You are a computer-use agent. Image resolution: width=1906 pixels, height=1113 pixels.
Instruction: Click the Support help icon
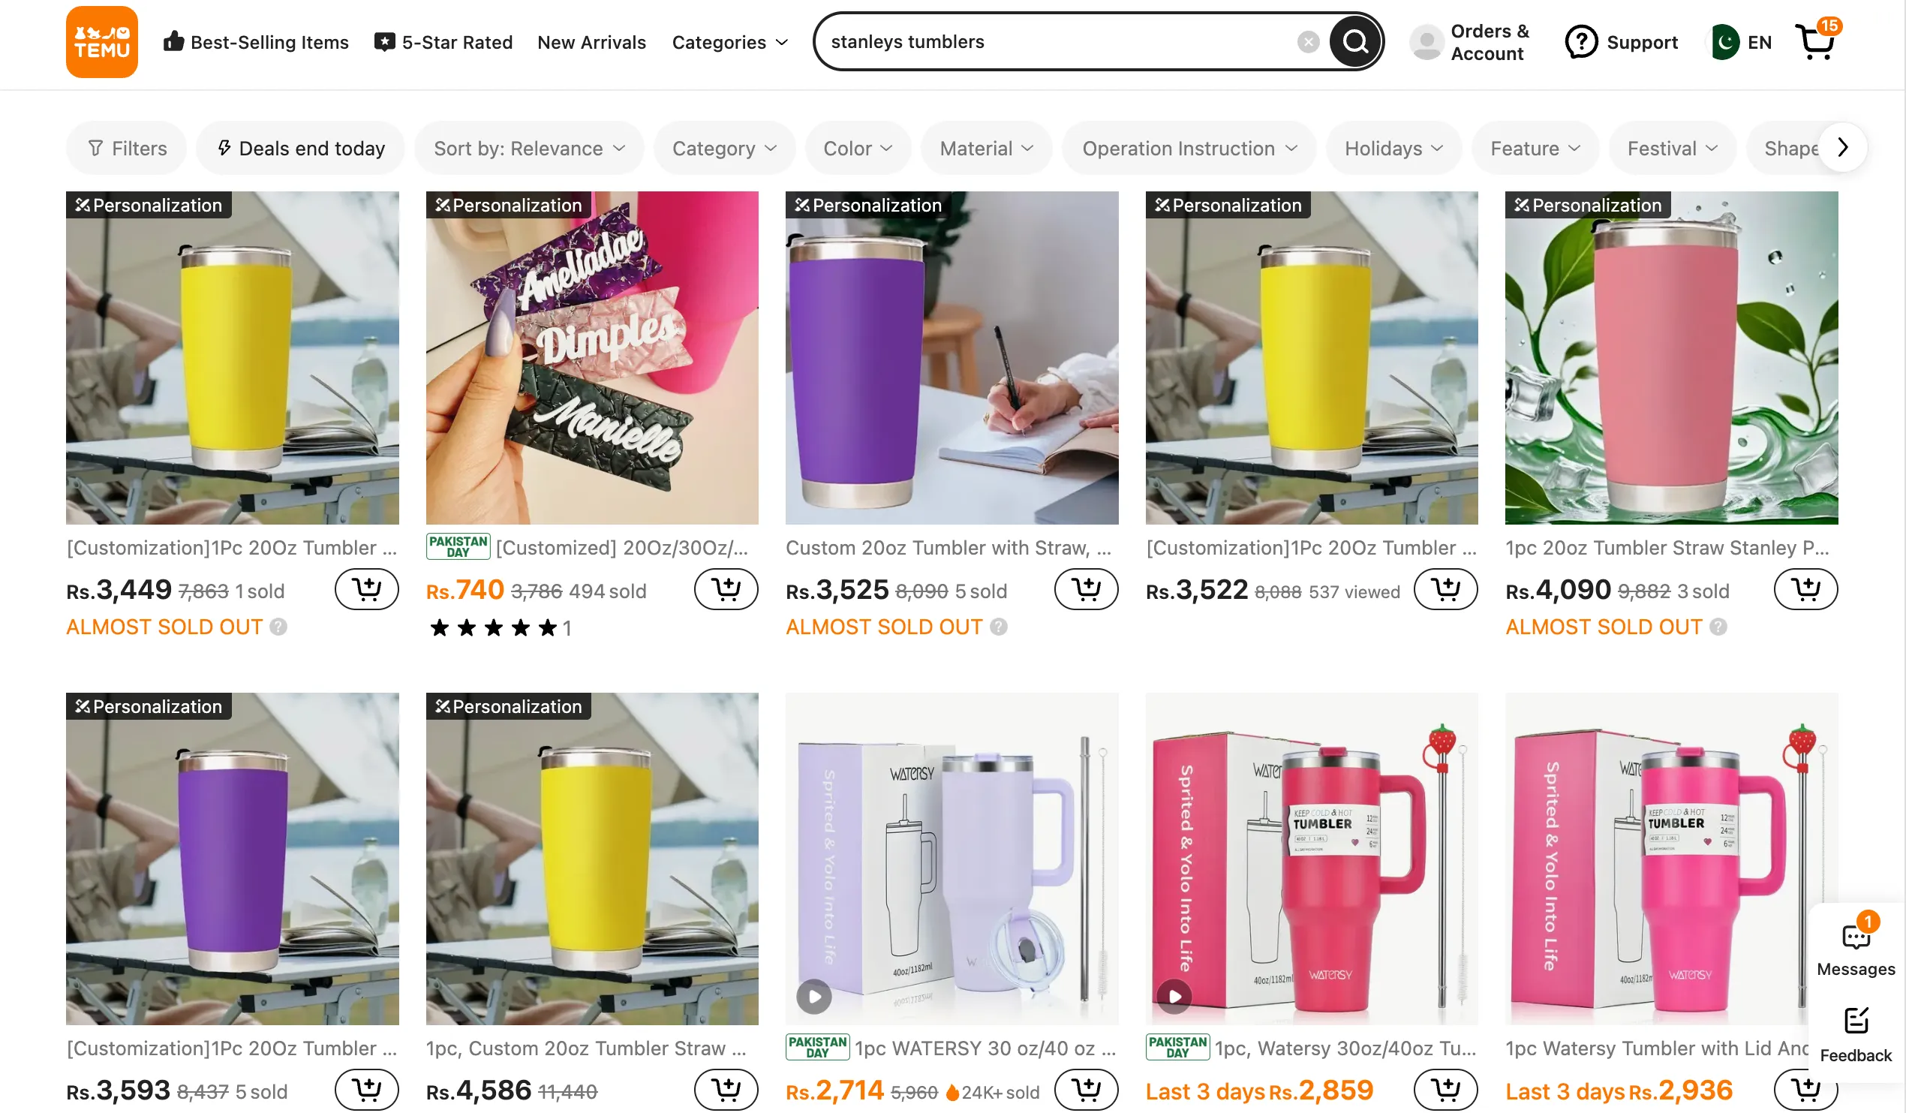click(x=1581, y=41)
